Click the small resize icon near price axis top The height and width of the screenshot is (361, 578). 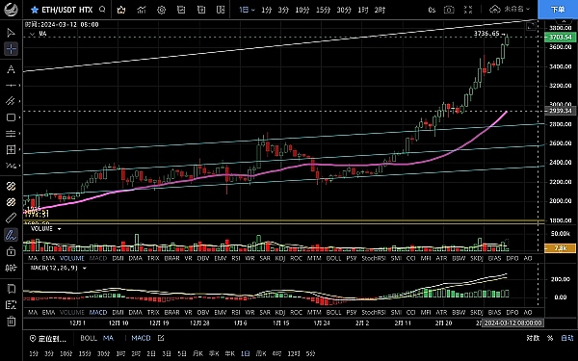click(531, 26)
